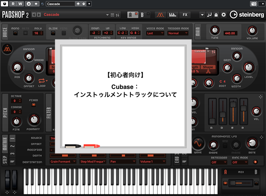The height and width of the screenshot is (196, 266).
Task: Select matrix page 1
Action: [x=13, y=138]
